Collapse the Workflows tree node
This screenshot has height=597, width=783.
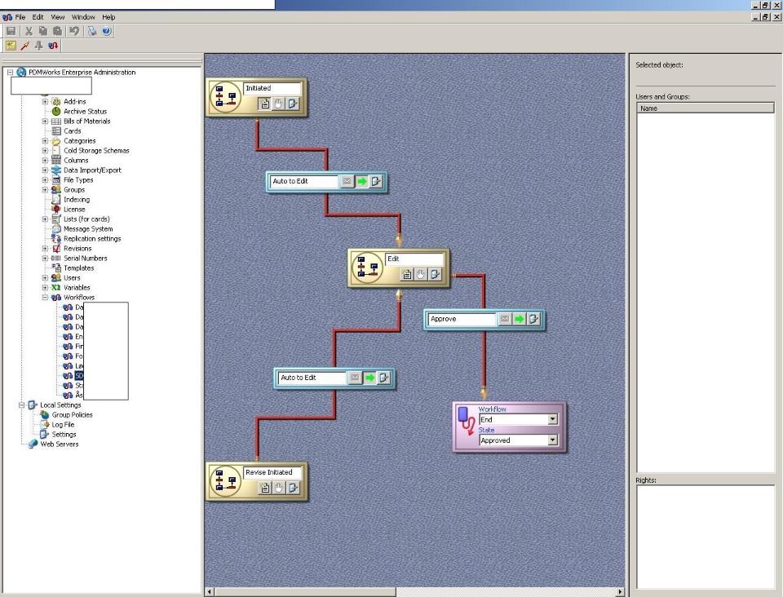click(45, 298)
